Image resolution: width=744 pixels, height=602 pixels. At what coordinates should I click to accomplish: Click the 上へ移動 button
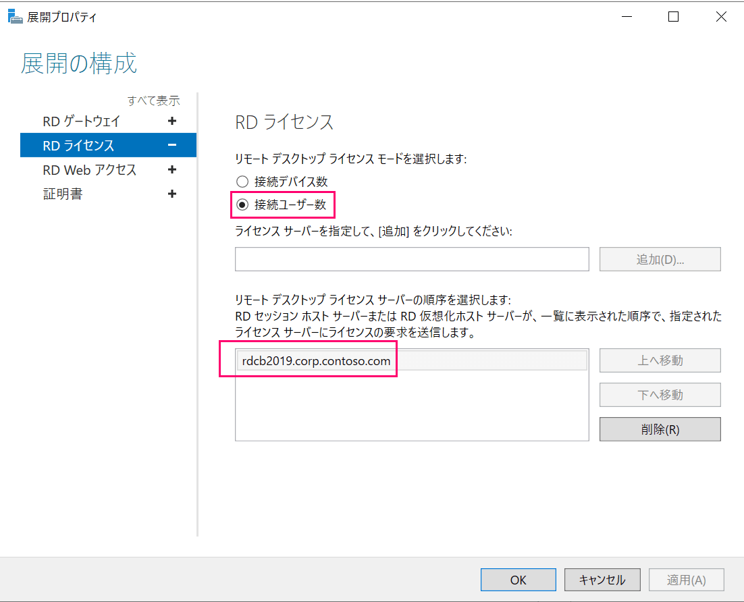[660, 360]
